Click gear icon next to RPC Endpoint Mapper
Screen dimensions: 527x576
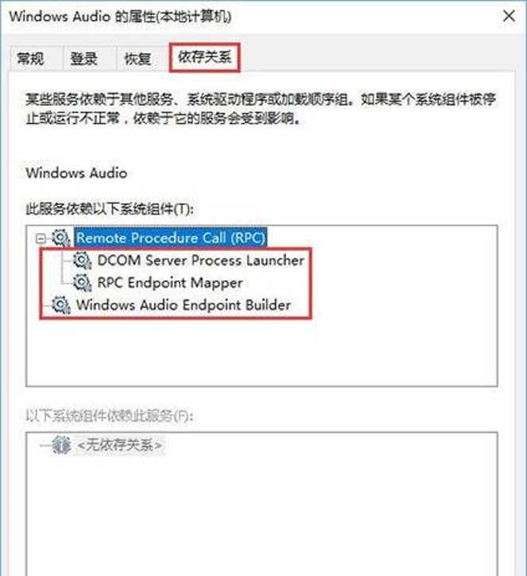(83, 283)
